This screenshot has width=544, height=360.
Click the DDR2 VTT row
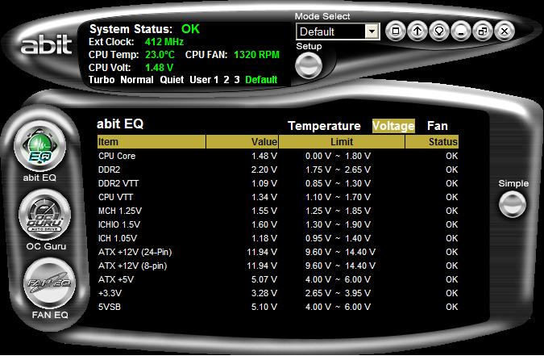[277, 183]
